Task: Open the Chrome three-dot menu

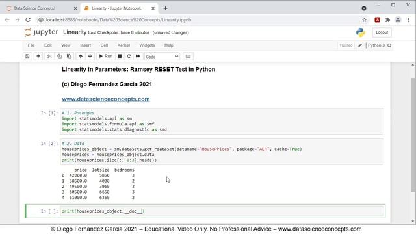Action: 409,20
